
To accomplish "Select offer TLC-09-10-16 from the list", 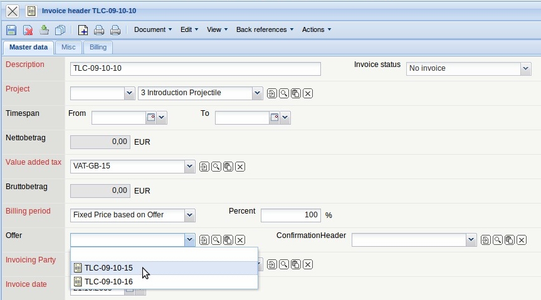I will point(108,282).
